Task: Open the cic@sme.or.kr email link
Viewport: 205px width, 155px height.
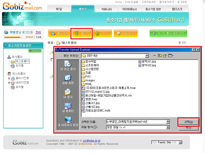Action: [92, 141]
